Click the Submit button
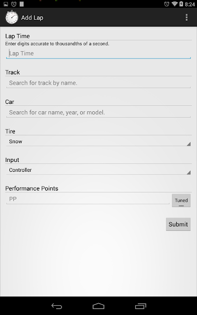The height and width of the screenshot is (315, 197). 178,224
